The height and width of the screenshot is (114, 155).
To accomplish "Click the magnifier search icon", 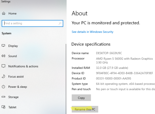I will pos(60,23).
